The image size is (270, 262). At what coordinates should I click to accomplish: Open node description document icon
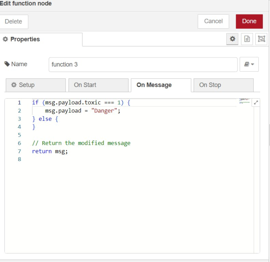(x=247, y=39)
